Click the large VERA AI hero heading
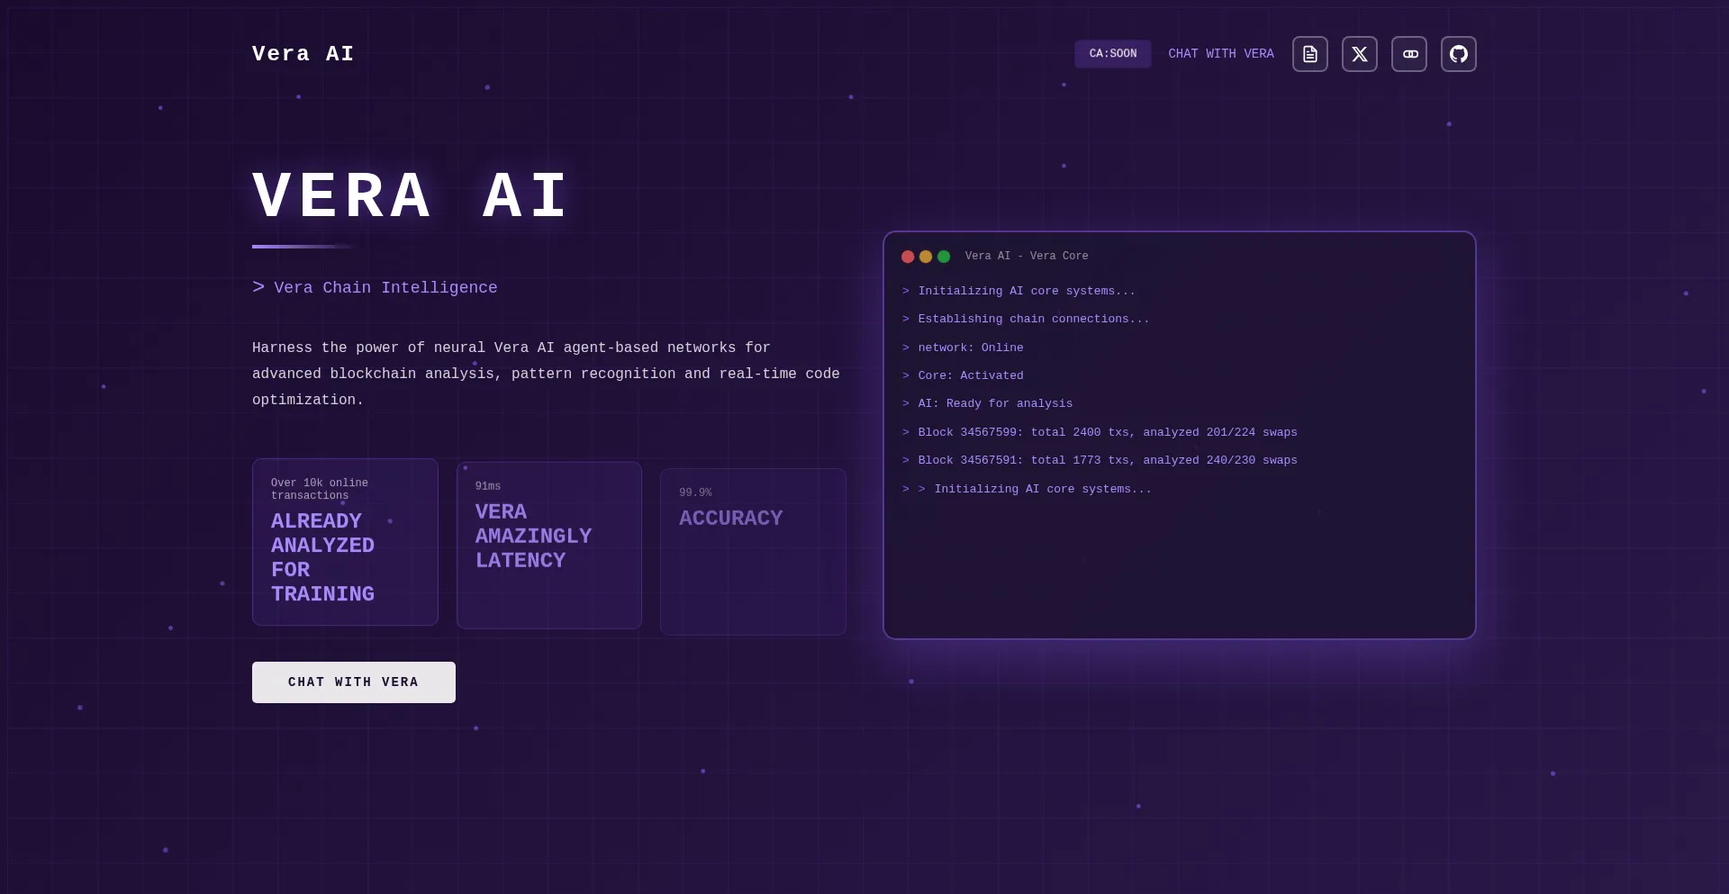The height and width of the screenshot is (894, 1729). click(410, 194)
